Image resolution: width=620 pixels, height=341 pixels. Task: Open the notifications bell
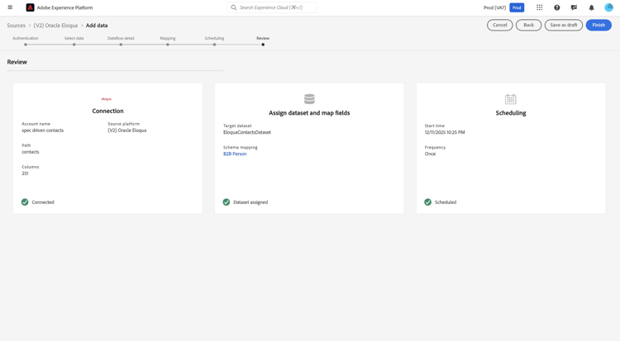pyautogui.click(x=592, y=7)
